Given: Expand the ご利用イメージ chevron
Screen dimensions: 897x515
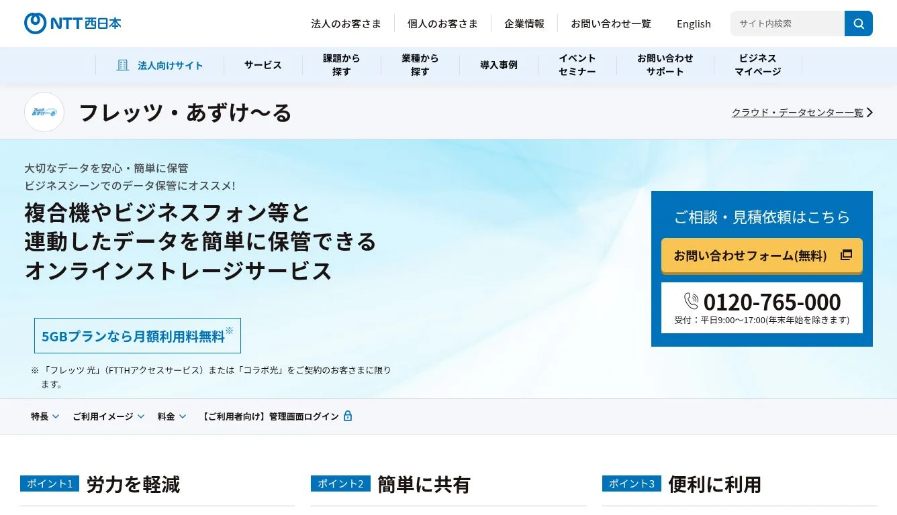Looking at the screenshot, I should pos(141,416).
